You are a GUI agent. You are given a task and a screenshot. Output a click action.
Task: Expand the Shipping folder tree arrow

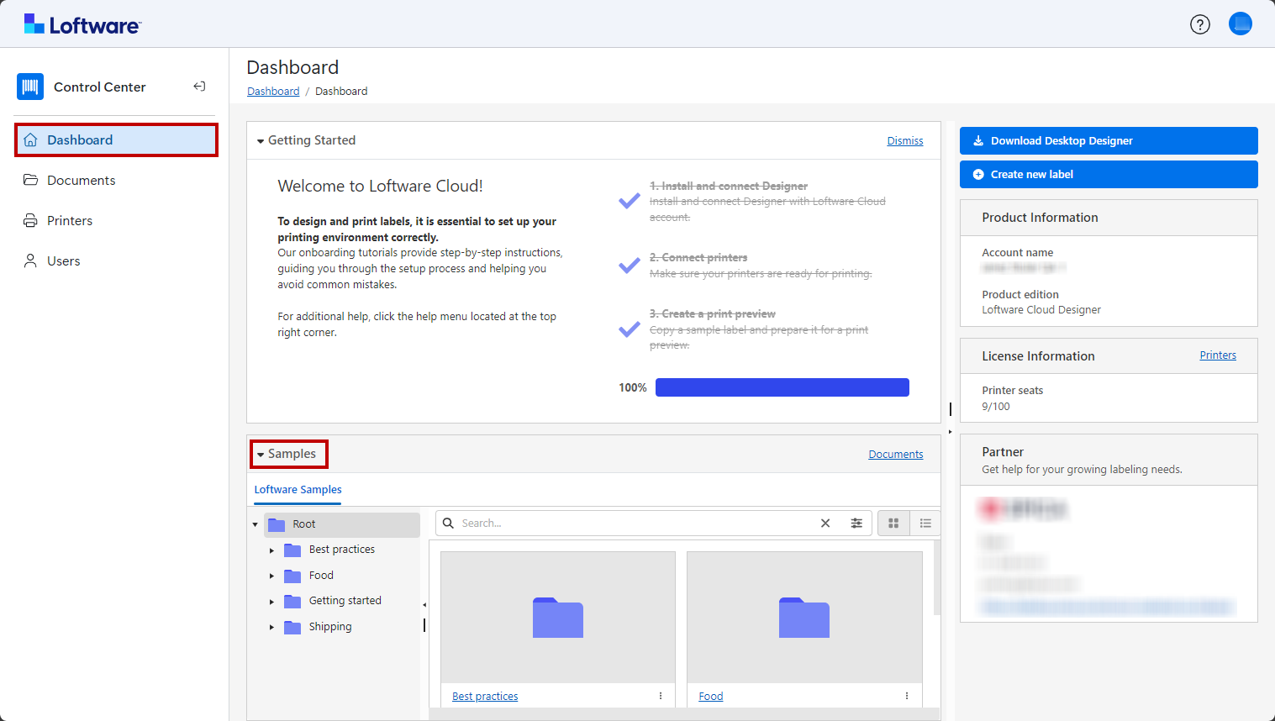271,627
